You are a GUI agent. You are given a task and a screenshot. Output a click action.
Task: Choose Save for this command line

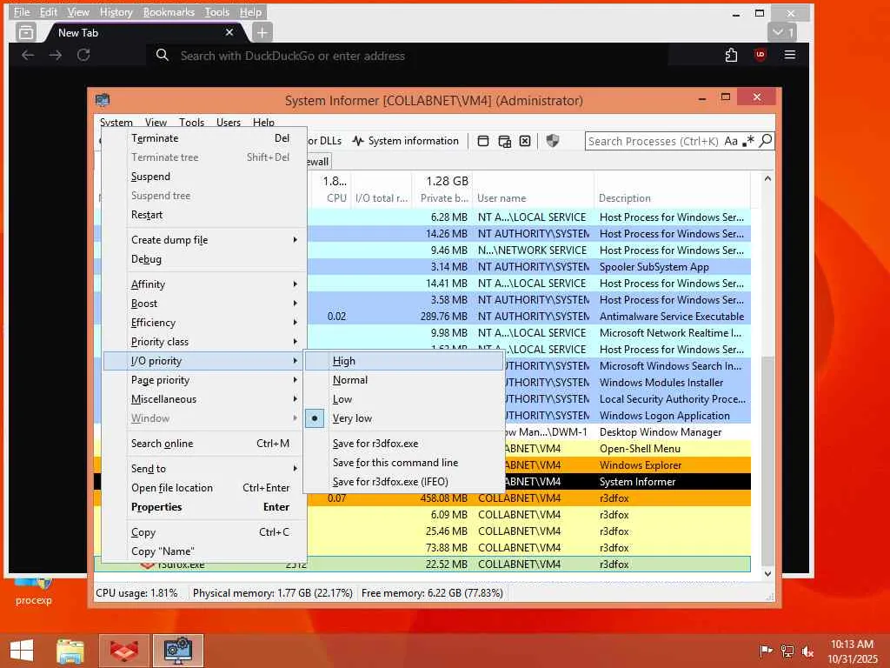tap(403, 463)
